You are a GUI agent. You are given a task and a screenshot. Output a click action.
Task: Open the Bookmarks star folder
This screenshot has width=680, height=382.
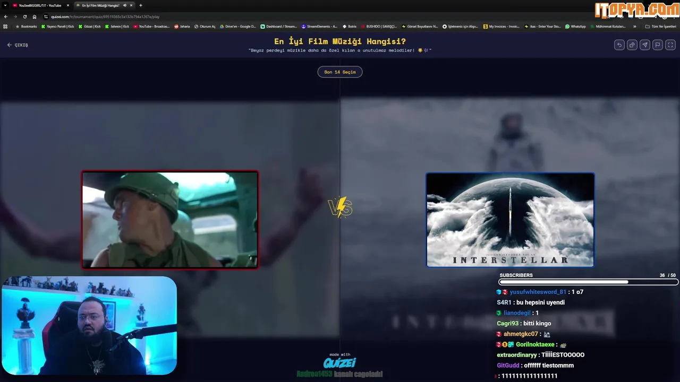pos(26,27)
